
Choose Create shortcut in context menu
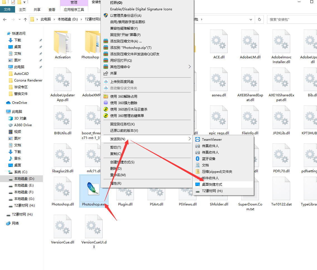click(147, 162)
